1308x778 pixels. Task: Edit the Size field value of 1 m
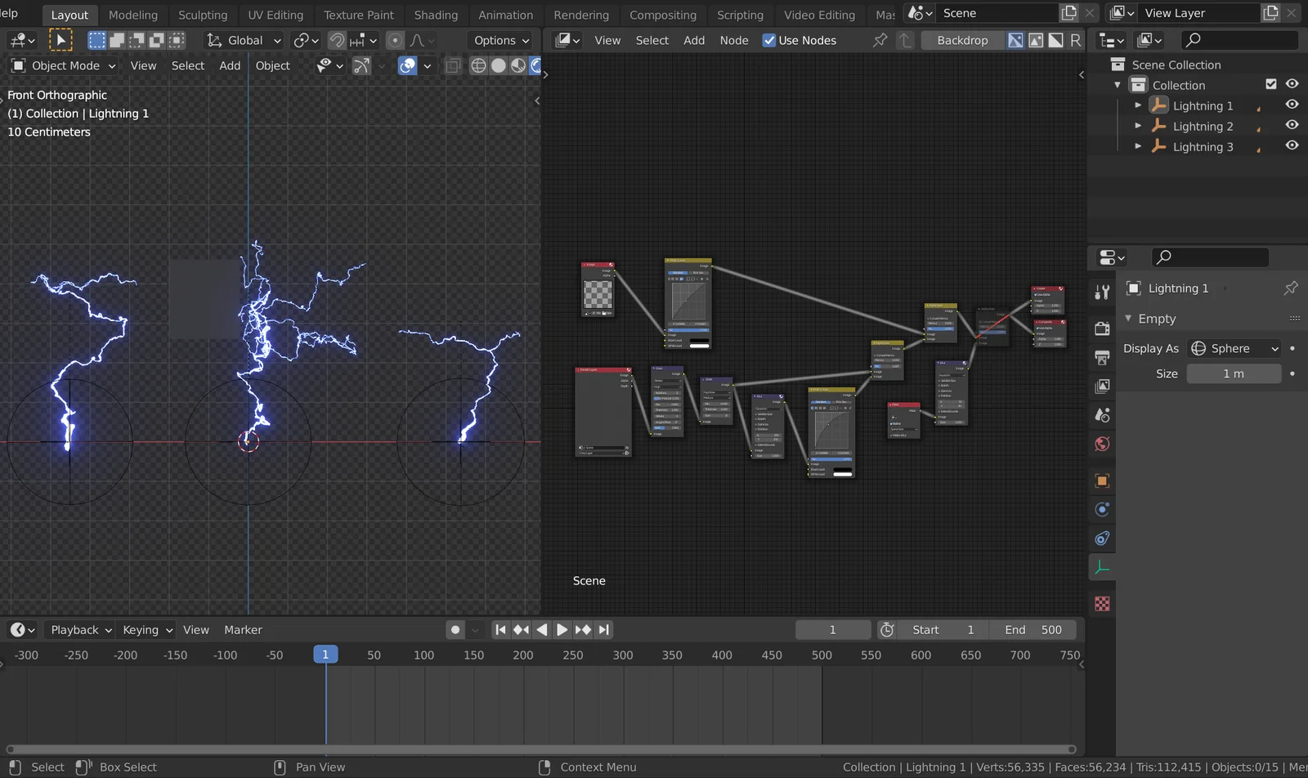click(1234, 373)
